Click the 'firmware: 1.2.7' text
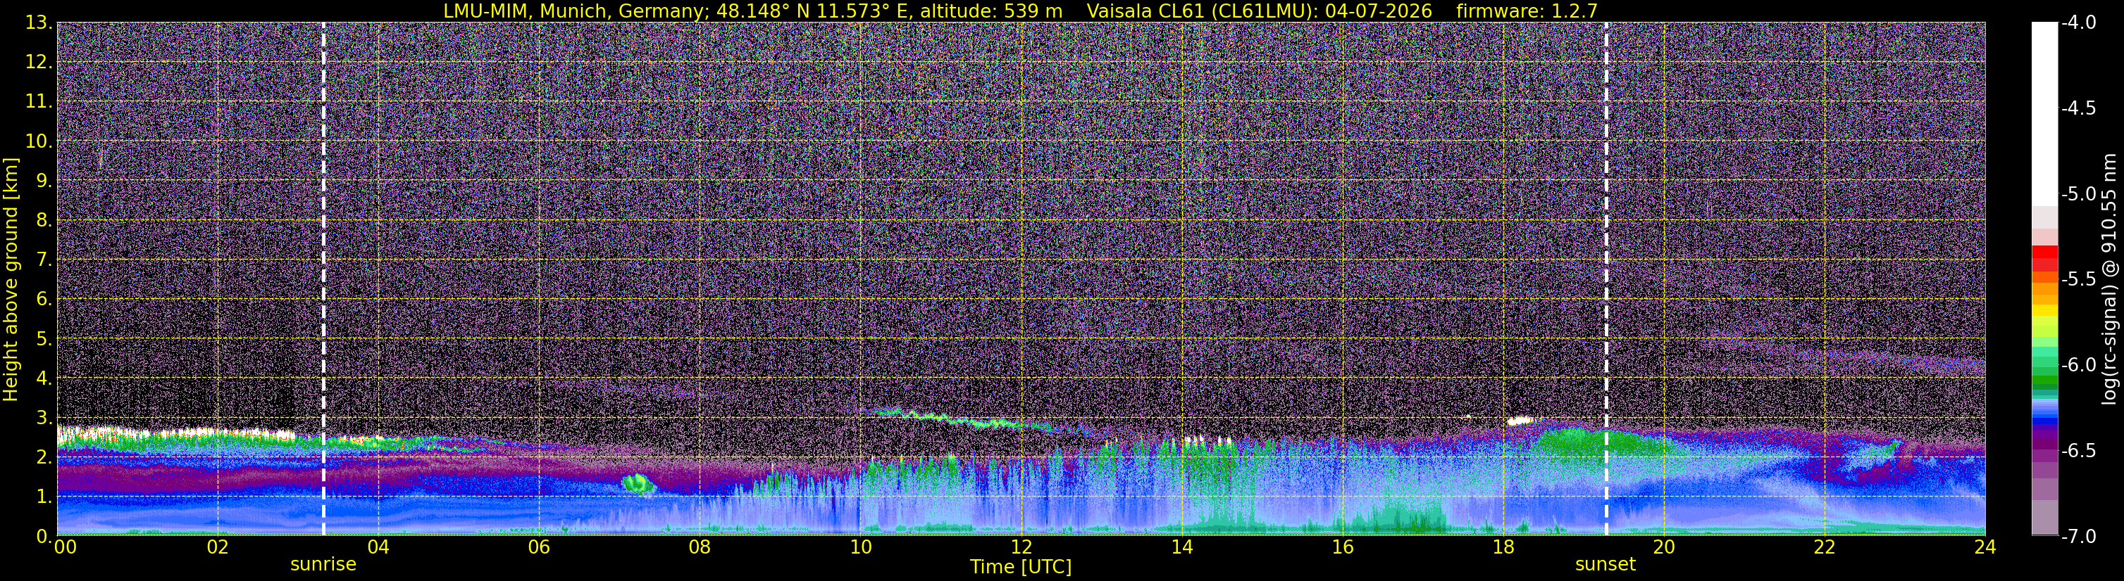 point(1527,11)
